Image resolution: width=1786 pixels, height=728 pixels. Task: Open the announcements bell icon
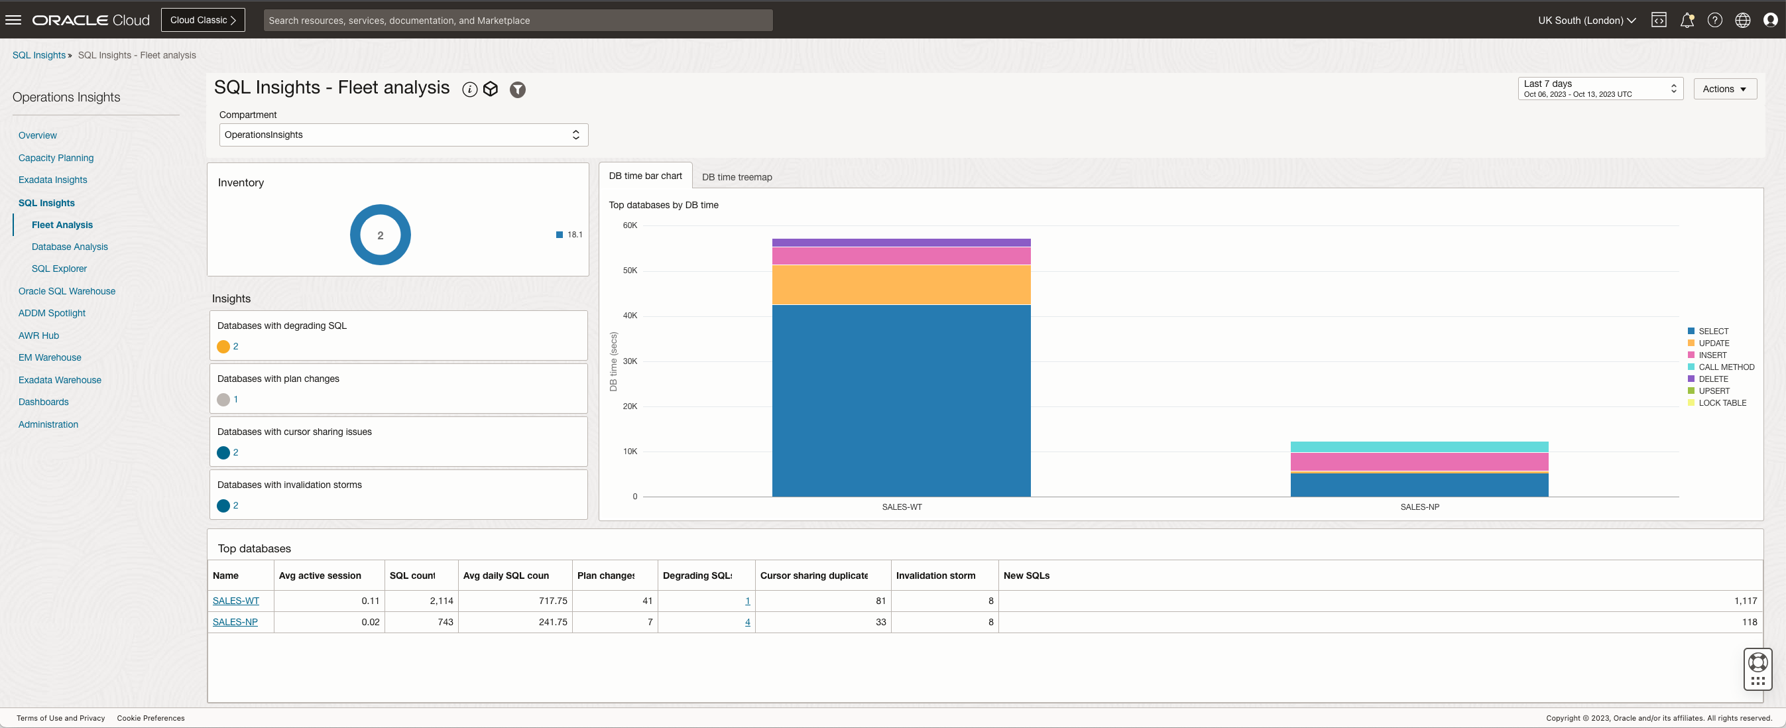click(x=1687, y=20)
